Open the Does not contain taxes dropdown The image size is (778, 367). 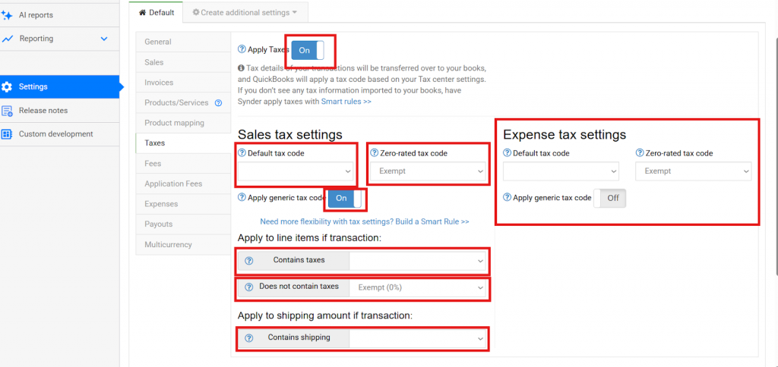(x=418, y=287)
